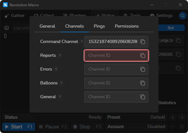188x133 pixels.
Task: Go to next preset arrow
Action: (182, 117)
